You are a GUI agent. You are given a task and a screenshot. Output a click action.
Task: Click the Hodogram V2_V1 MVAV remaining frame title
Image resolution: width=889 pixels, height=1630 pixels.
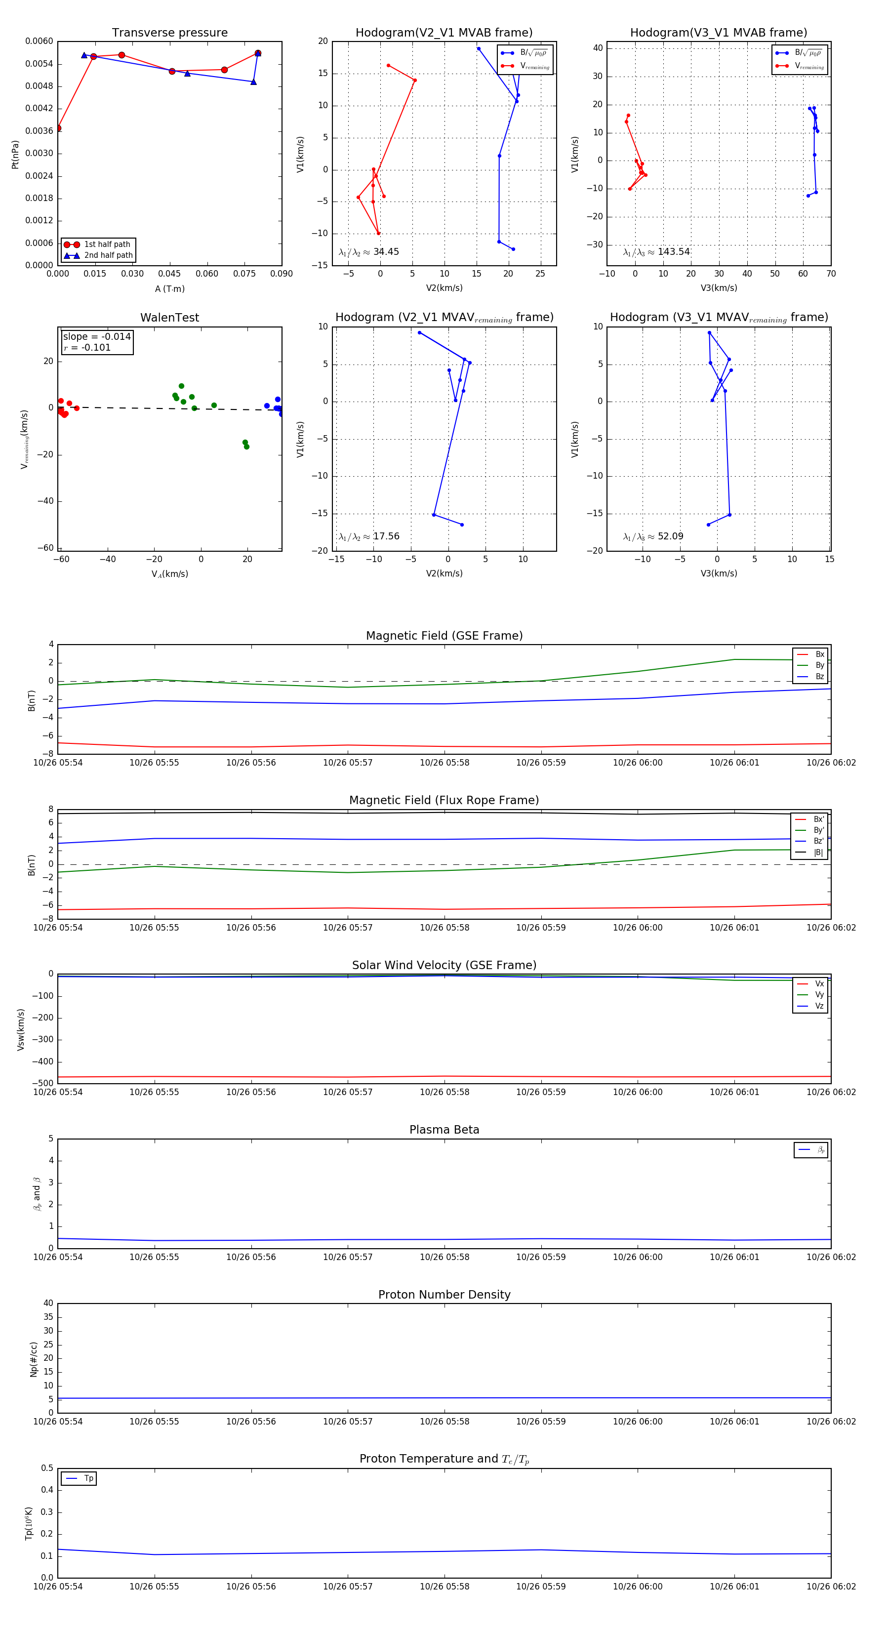[x=444, y=318]
